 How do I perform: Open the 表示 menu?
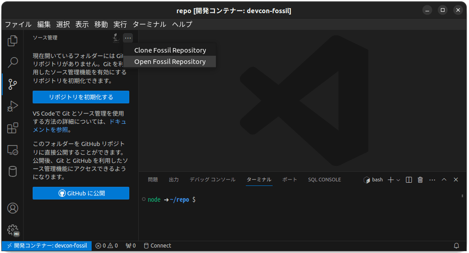(x=82, y=24)
